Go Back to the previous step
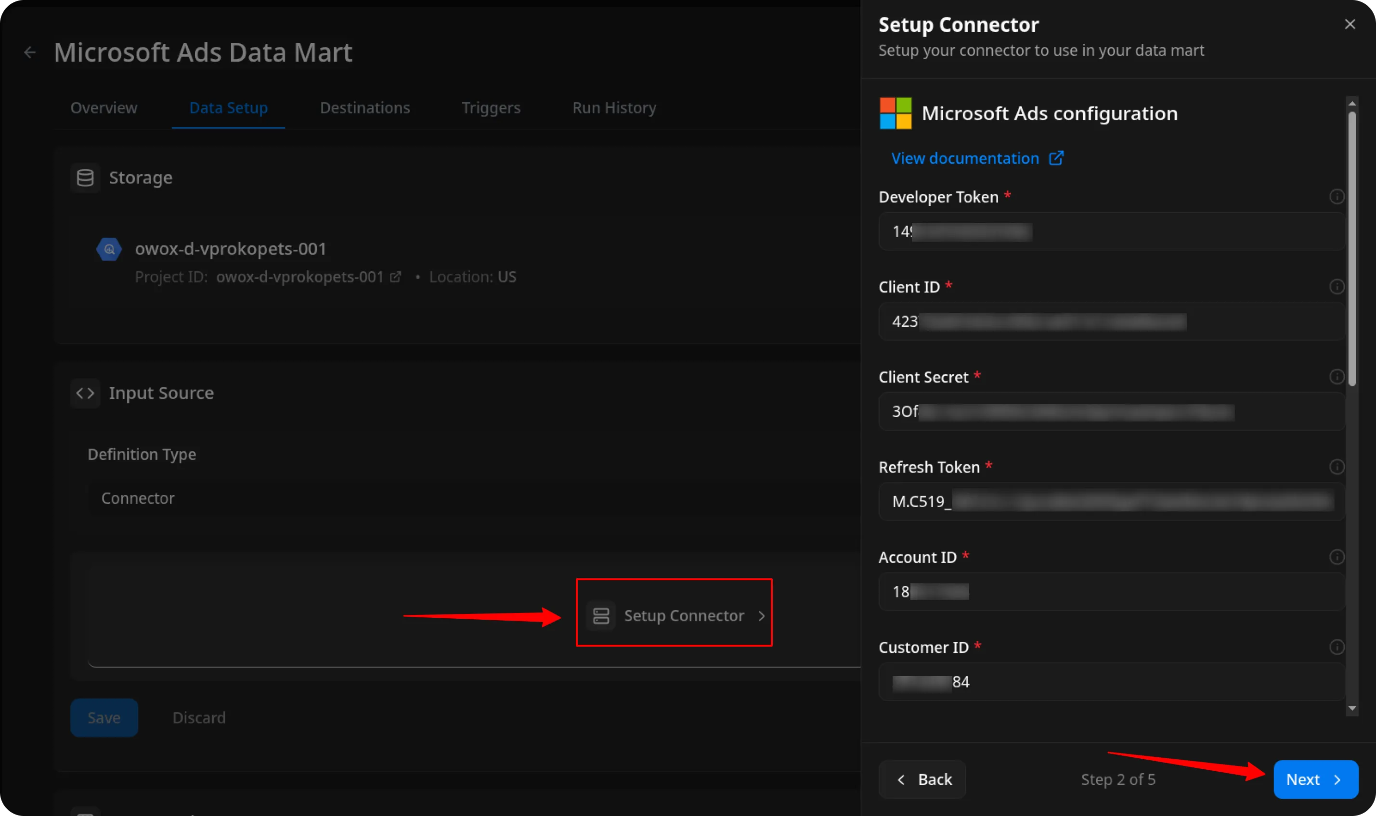 pos(922,779)
